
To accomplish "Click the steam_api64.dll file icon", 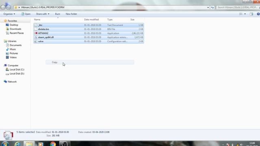I will pyautogui.click(x=36, y=37).
